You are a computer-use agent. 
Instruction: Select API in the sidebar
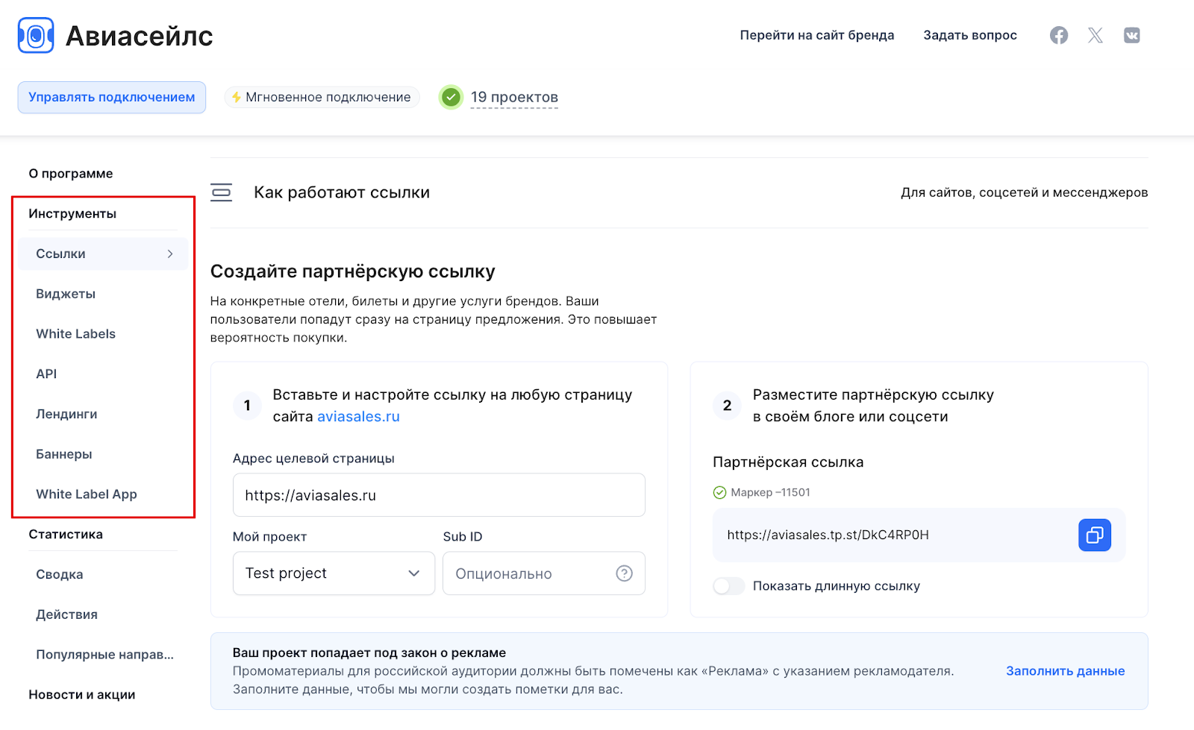46,374
